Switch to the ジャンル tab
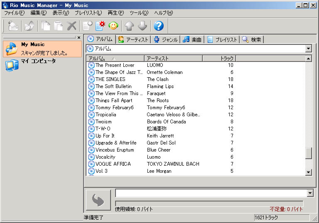319x223 pixels. pyautogui.click(x=166, y=39)
